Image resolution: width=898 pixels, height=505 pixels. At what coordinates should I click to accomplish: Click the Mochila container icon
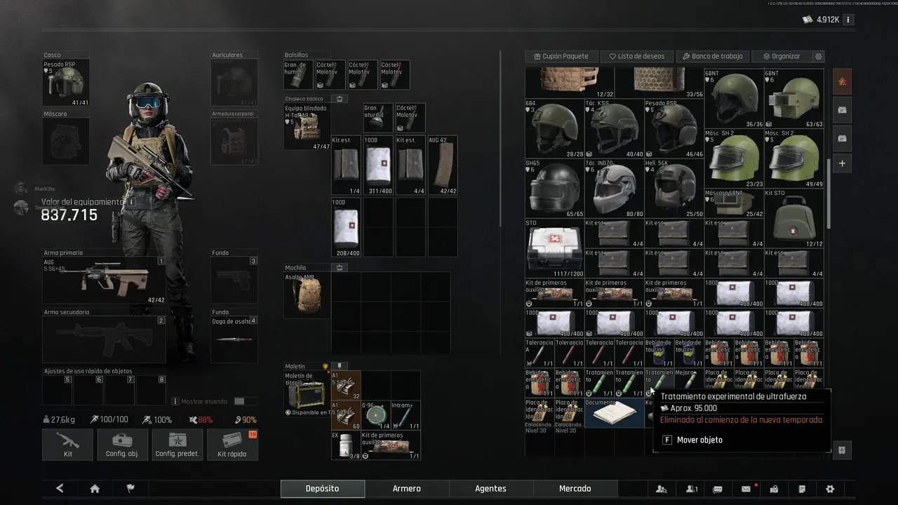pos(340,267)
